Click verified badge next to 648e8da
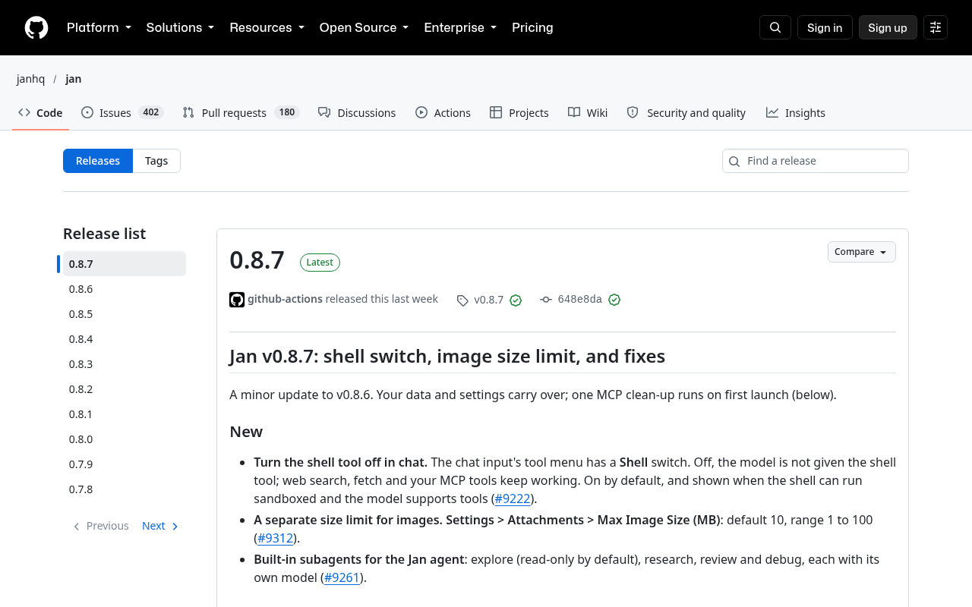The height and width of the screenshot is (607, 972). click(x=614, y=300)
